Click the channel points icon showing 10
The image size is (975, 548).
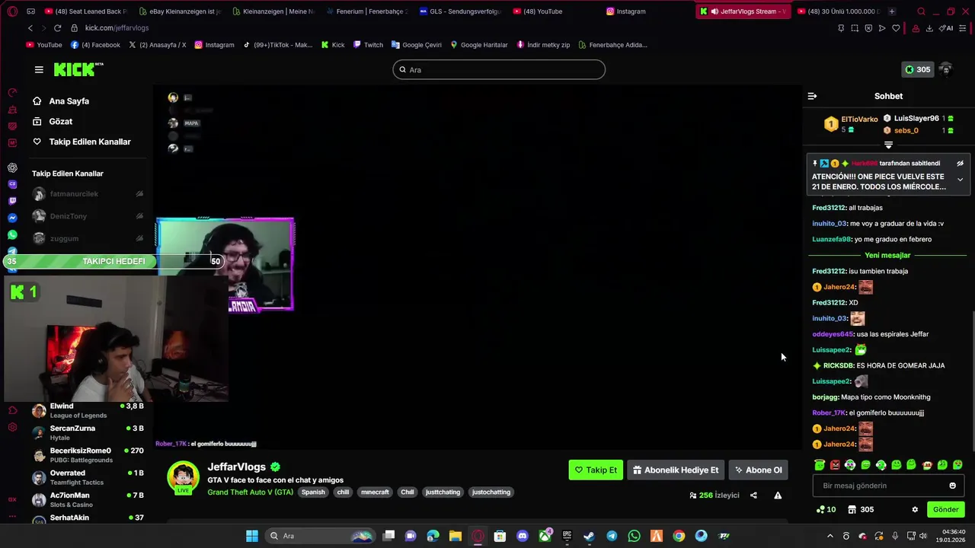point(826,509)
